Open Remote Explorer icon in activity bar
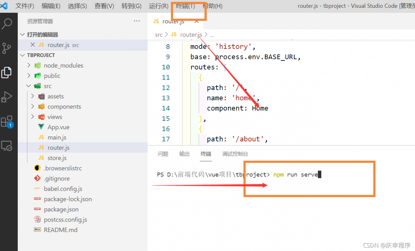Screen dimensions: 415x251 pyautogui.click(x=7, y=146)
